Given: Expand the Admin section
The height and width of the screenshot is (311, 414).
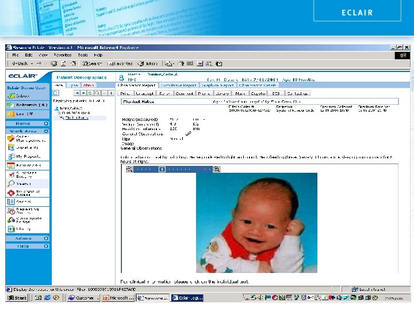Looking at the screenshot, I should (x=46, y=238).
